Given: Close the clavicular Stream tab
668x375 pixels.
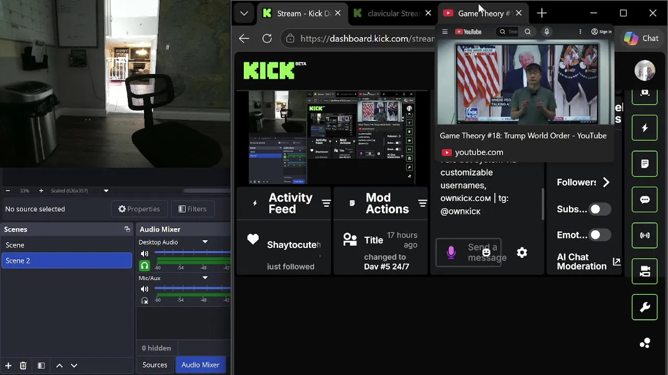Looking at the screenshot, I should [428, 13].
